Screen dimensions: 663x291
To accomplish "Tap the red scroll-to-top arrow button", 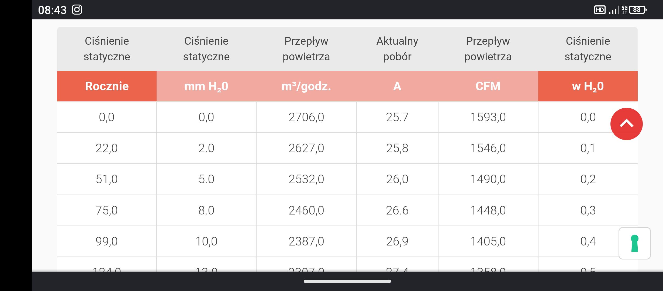I will (x=626, y=124).
